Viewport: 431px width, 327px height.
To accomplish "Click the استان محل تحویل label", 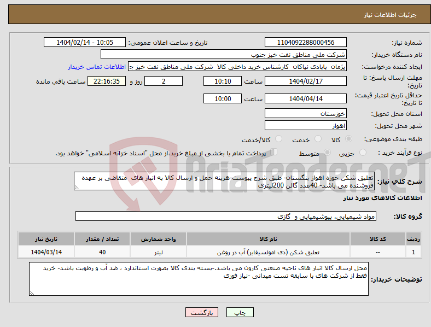I will point(397,114).
